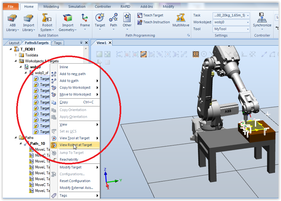This screenshot has width=281, height=201.
Task: Choose Copy in the context menu
Action: (x=75, y=102)
